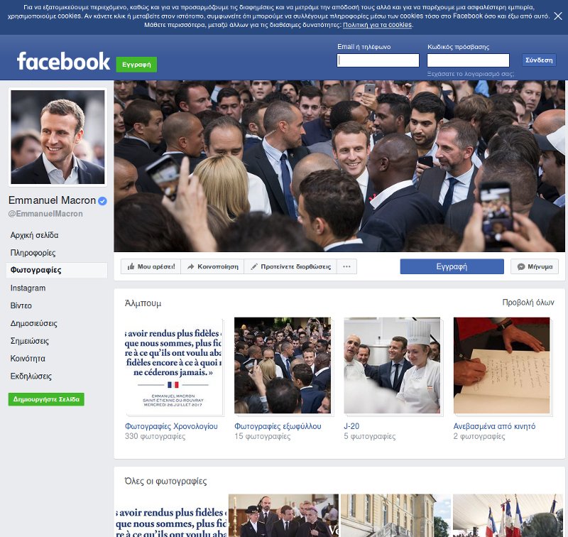The image size is (568, 537).
Task: Click the green Εγγραφή button beside logo
Action: (136, 65)
